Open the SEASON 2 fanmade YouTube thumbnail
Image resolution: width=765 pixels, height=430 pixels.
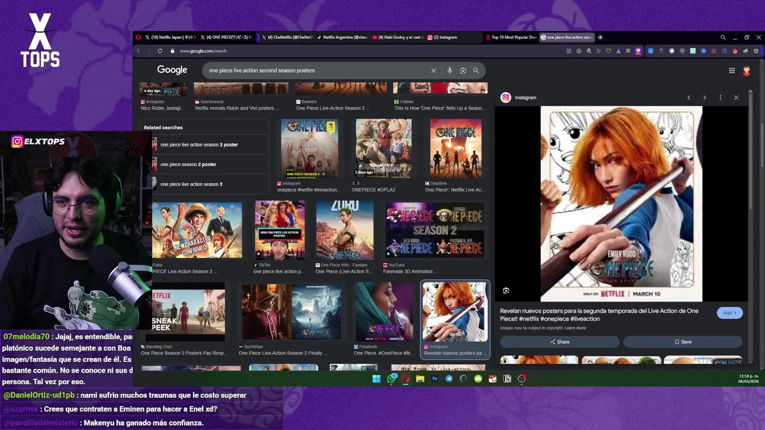click(434, 230)
